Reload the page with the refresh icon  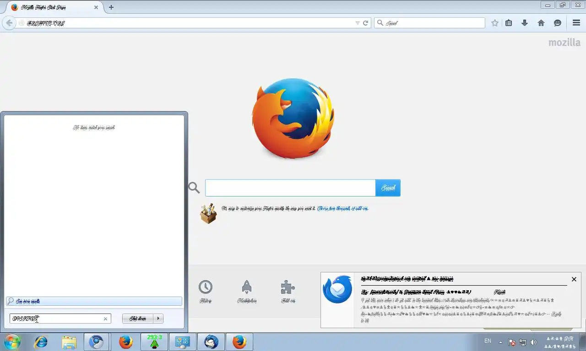366,23
